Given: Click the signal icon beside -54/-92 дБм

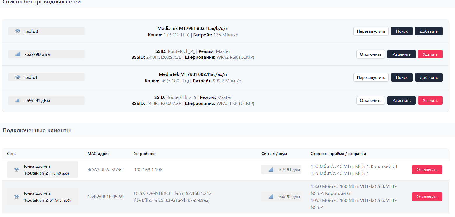Looking at the screenshot, I should tap(271, 197).
